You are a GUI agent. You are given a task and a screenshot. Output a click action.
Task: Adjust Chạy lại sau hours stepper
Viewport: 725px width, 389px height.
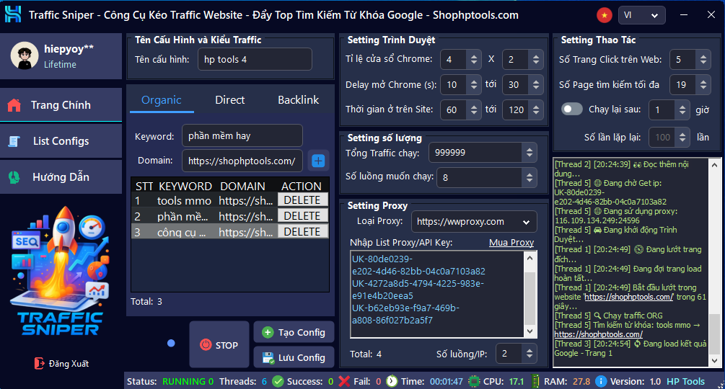[682, 109]
